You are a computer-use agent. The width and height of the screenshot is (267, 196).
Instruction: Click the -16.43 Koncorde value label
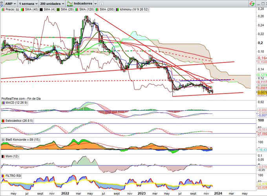[x=262, y=150]
